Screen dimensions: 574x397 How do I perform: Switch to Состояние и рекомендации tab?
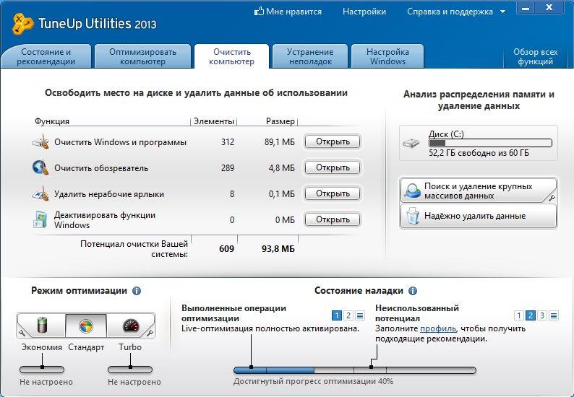[x=46, y=56]
